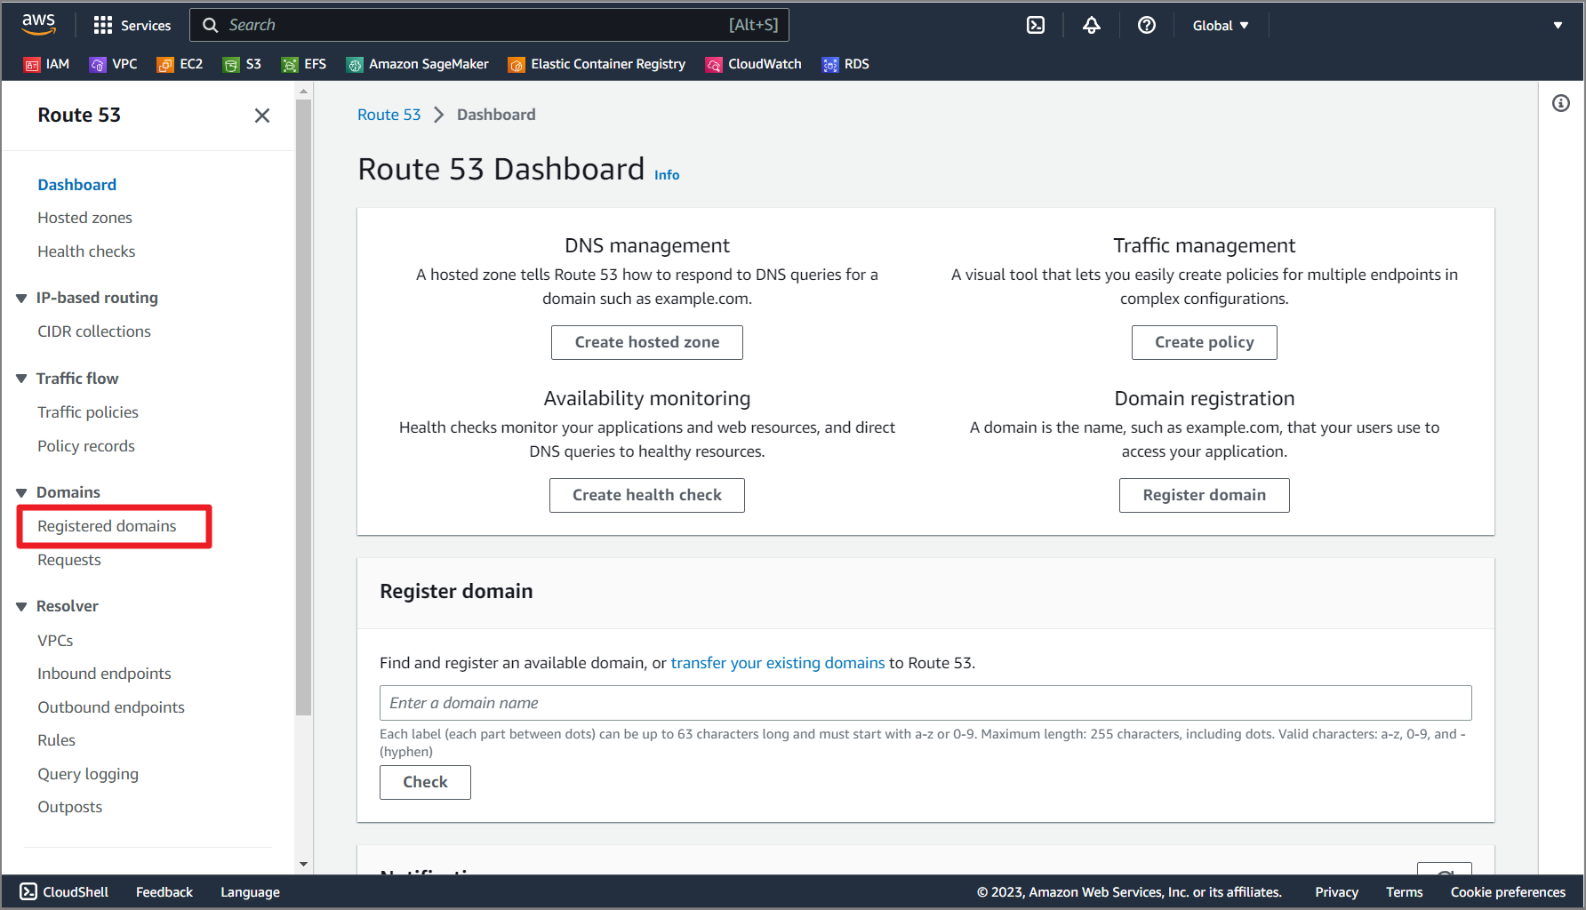Screen dimensions: 1586x910
Task: Open Outbound endpoints
Action: [x=111, y=707]
